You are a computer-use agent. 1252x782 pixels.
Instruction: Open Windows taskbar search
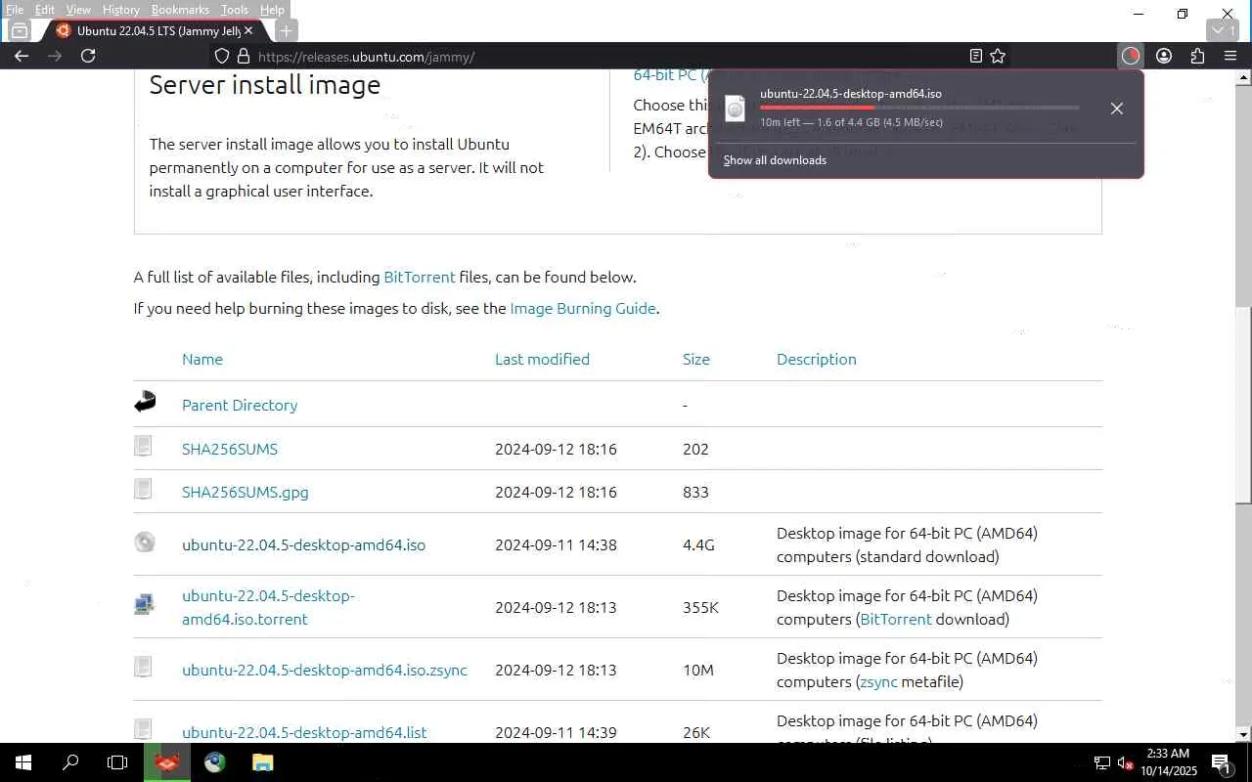pos(70,762)
